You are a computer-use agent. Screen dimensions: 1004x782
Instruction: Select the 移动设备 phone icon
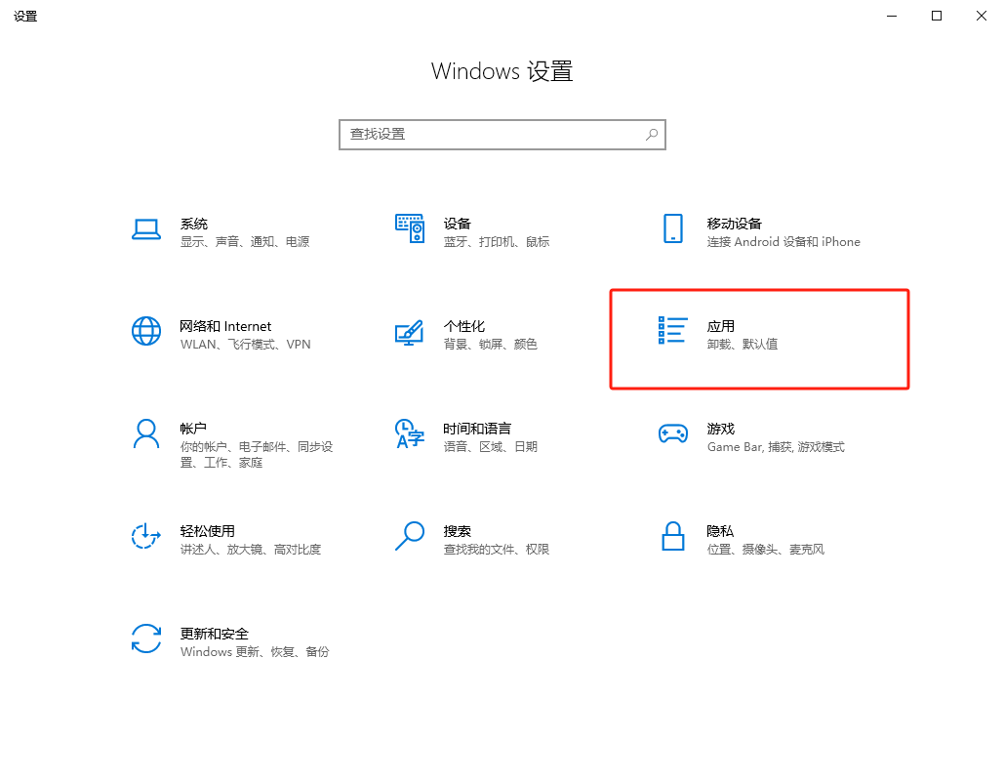point(673,228)
